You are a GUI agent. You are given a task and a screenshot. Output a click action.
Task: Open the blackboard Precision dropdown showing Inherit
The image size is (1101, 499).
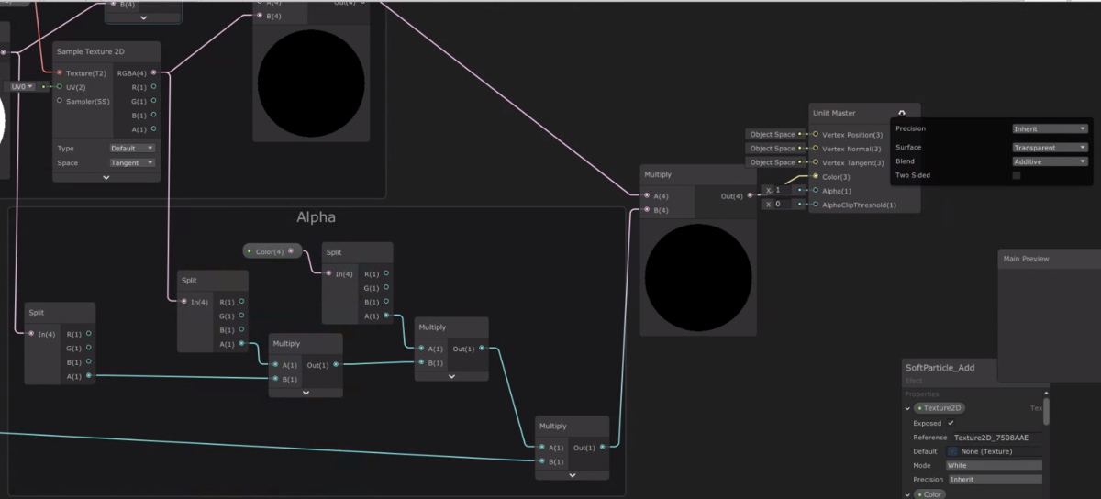[x=994, y=479]
